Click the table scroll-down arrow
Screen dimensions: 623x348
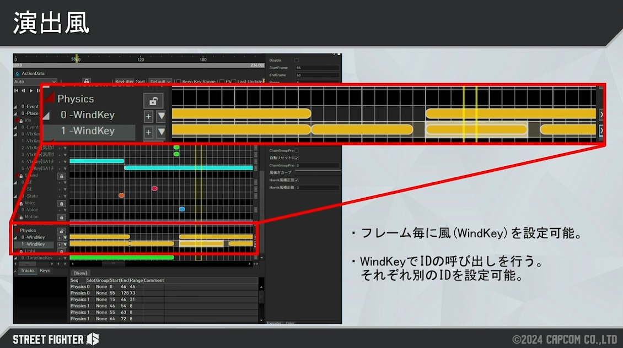click(261, 320)
